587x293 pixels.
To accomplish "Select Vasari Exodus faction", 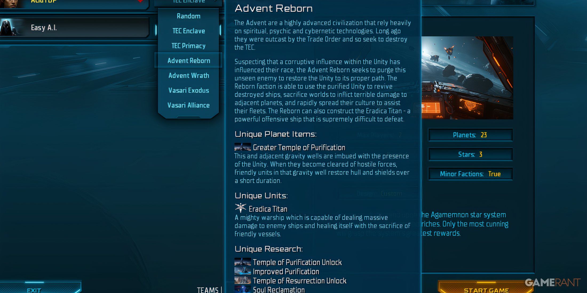I will click(189, 91).
